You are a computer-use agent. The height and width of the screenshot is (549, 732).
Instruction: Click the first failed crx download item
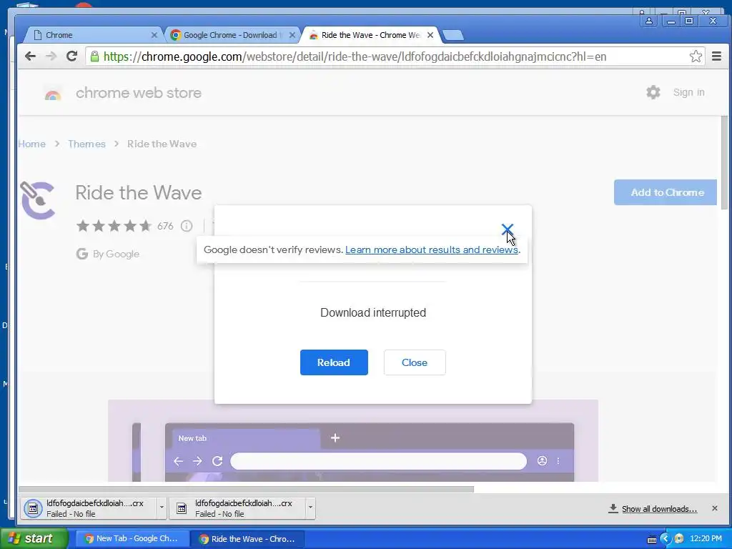pyautogui.click(x=89, y=508)
